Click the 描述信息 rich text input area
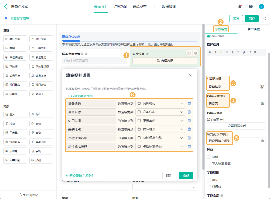Image resolution: width=270 pixels, height=199 pixels. point(236,65)
